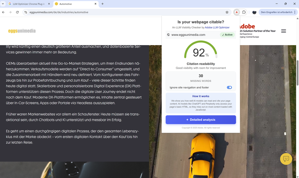Toggle Ignore site navigation and footer switch
This screenshot has width=299, height=178.
point(229,87)
